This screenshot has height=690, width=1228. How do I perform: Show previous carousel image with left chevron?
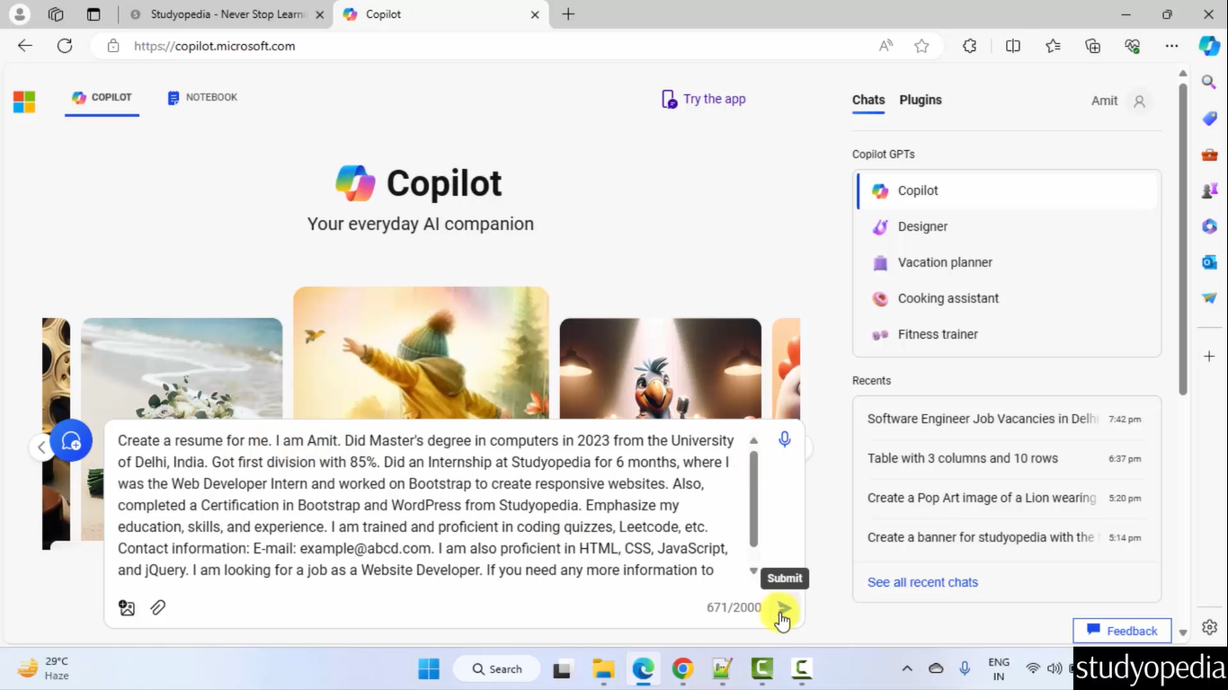(41, 447)
